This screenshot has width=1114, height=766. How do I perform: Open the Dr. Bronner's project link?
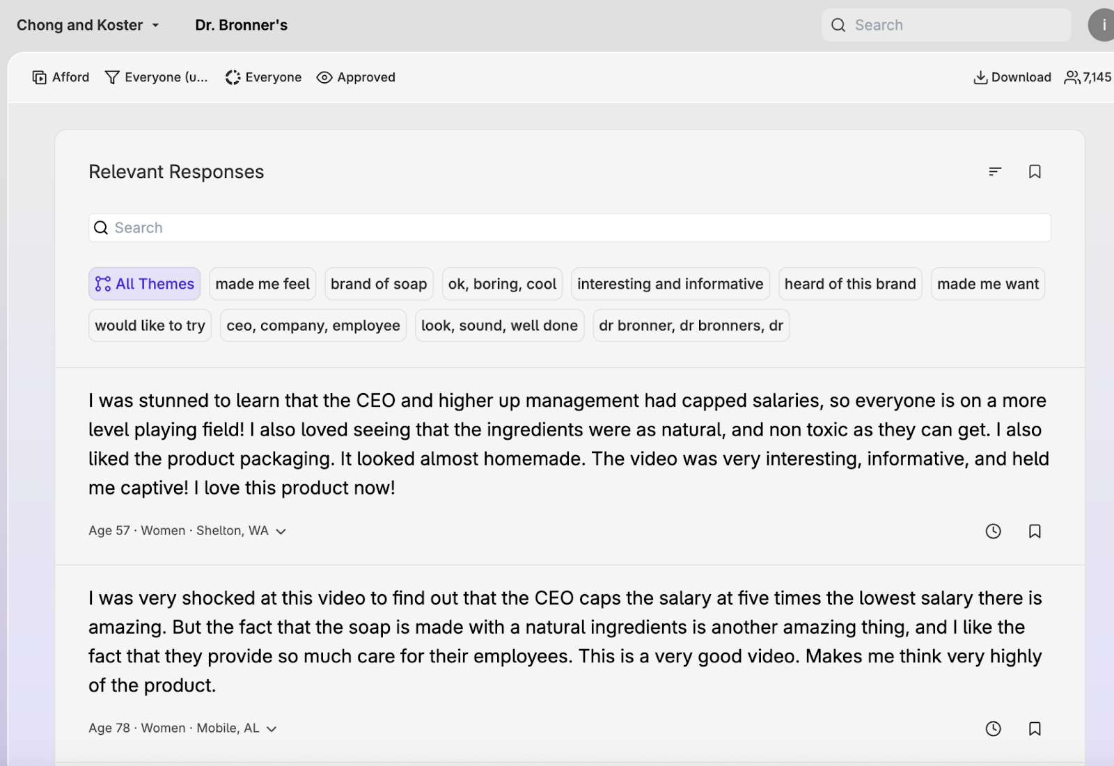click(x=241, y=25)
